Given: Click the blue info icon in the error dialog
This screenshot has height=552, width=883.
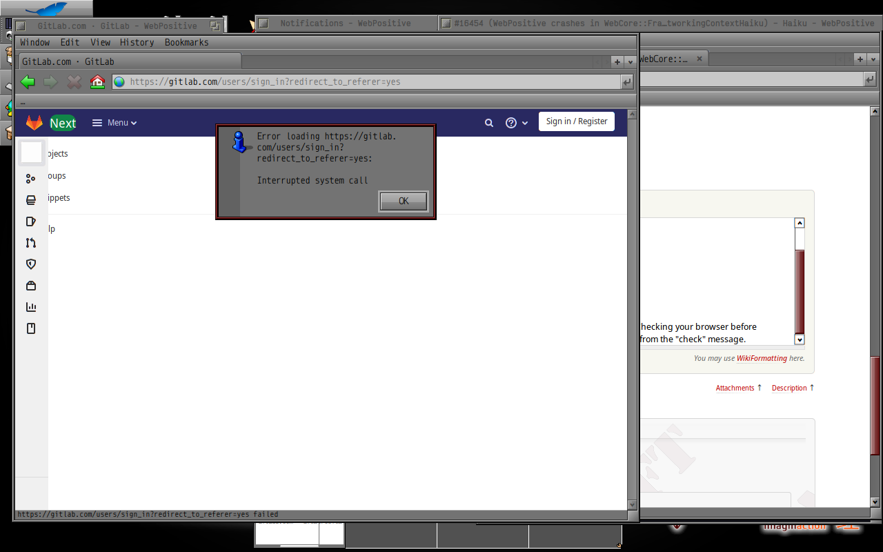Looking at the screenshot, I should coord(239,141).
